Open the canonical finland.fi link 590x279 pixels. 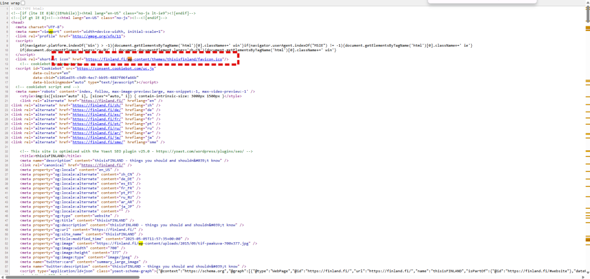click(x=103, y=165)
